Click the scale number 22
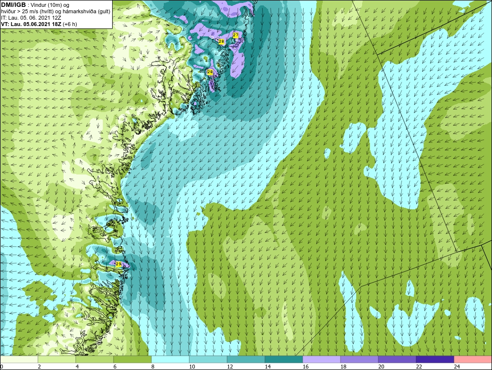Viewport: 492px width, 370px height. pyautogui.click(x=419, y=367)
